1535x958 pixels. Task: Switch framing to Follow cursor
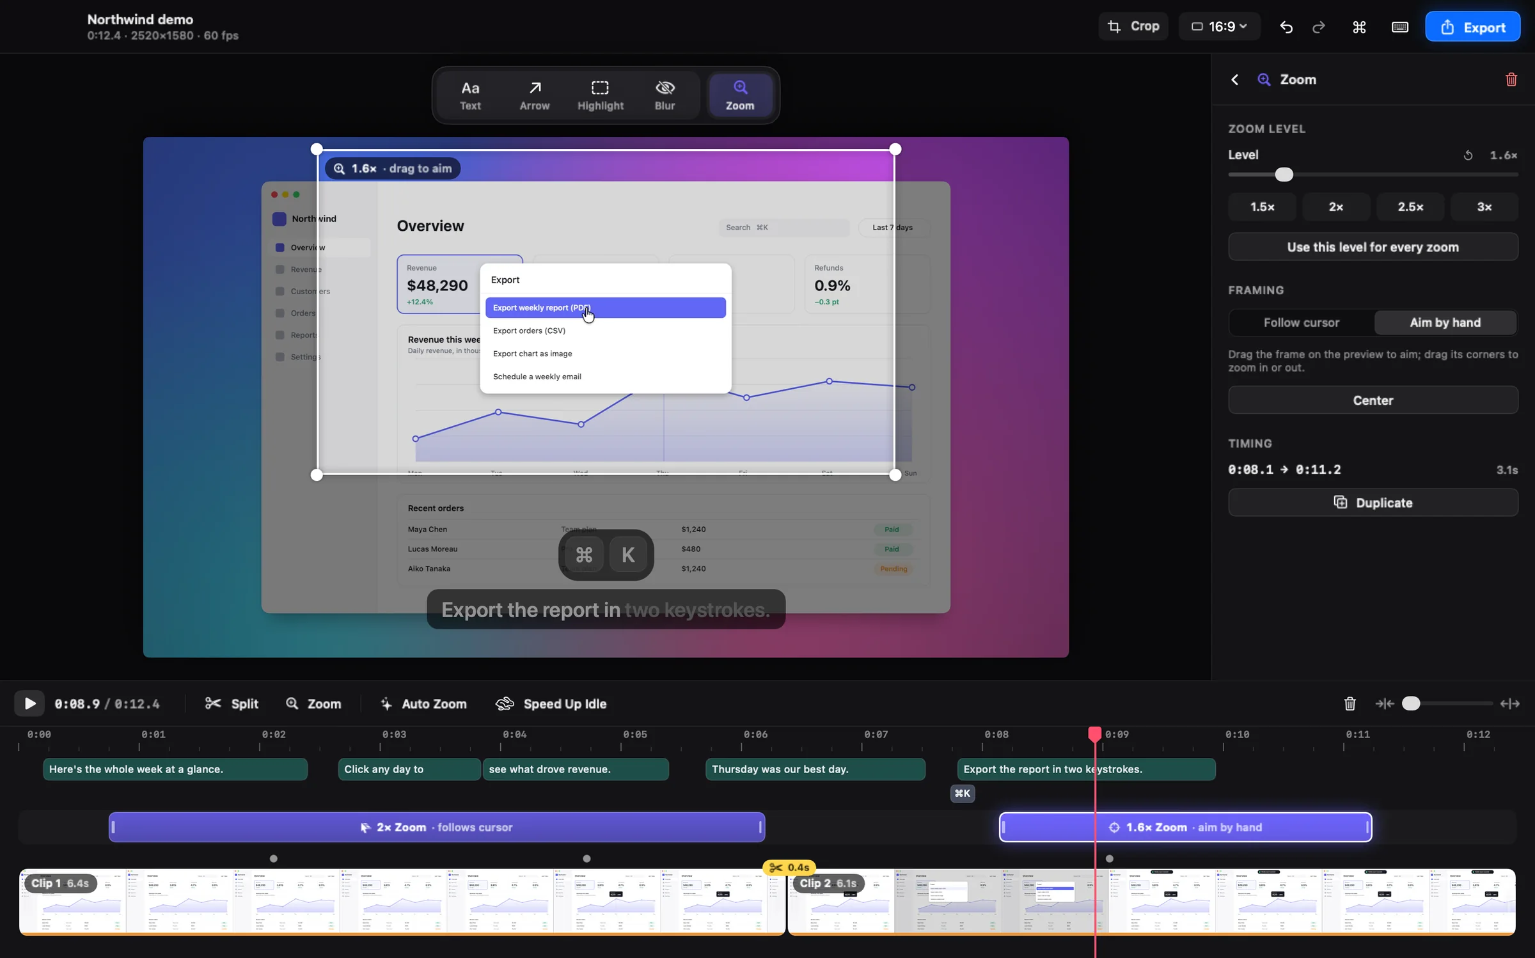coord(1302,322)
